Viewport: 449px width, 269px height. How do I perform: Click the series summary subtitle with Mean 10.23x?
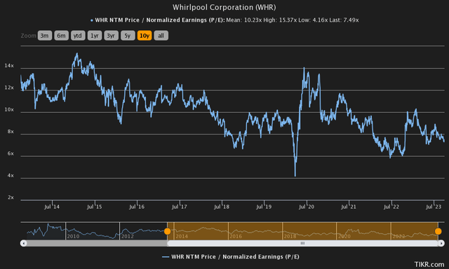224,20
